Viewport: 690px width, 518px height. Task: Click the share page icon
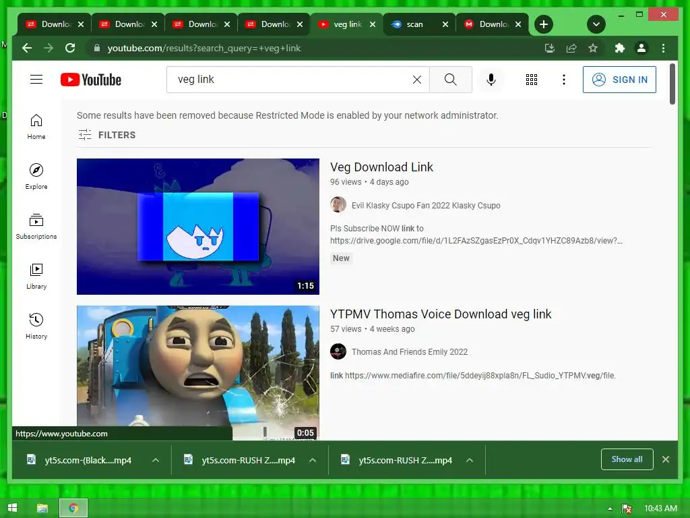tap(571, 48)
